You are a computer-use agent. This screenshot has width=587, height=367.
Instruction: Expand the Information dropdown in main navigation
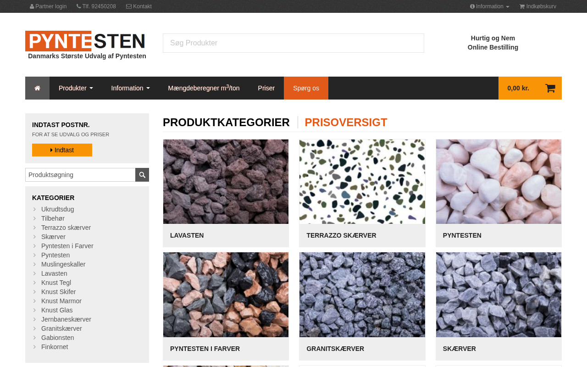click(x=130, y=88)
